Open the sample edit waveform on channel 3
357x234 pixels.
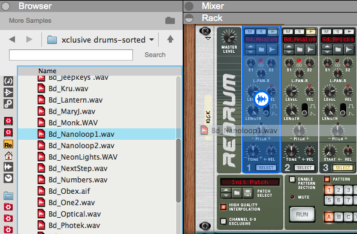[349, 49]
